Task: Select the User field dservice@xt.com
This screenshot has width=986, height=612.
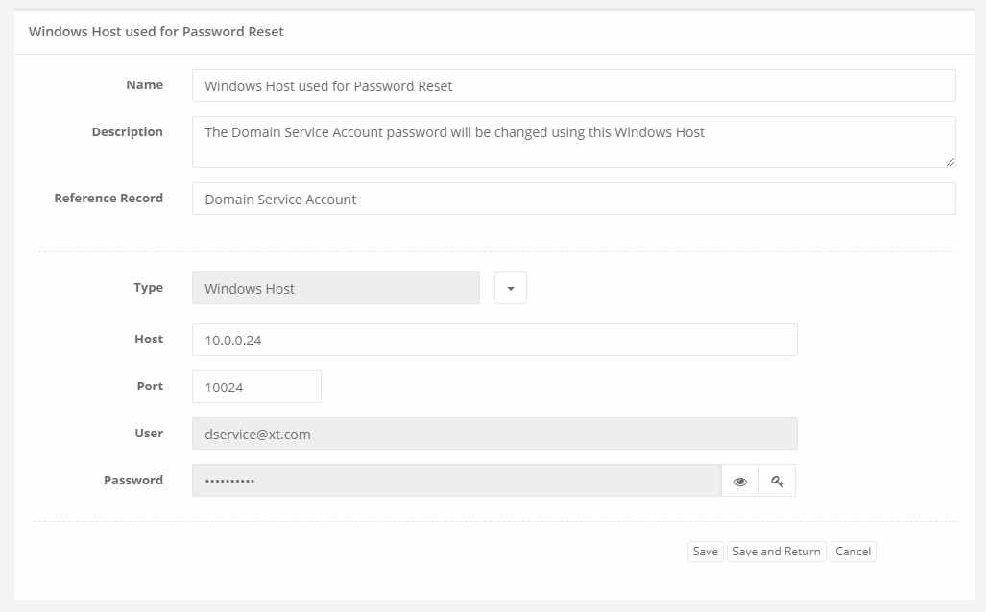Action: click(494, 434)
